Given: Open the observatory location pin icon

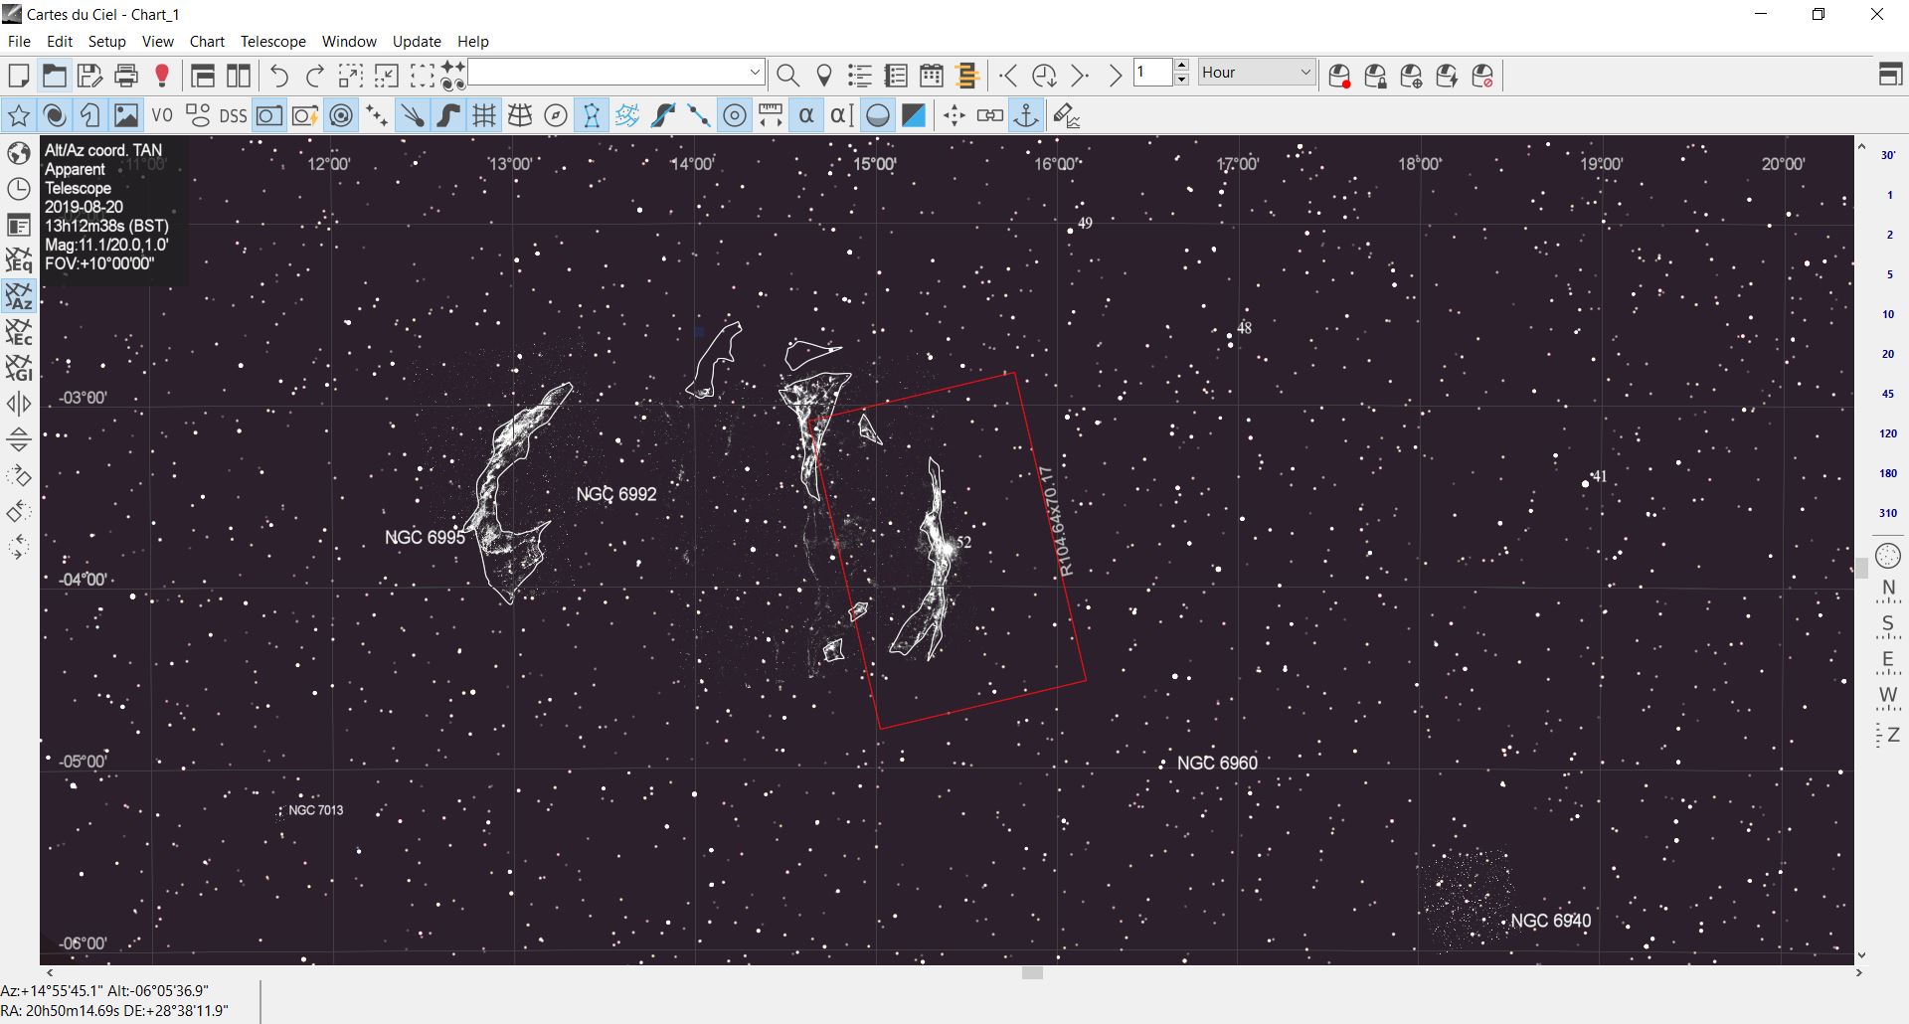Looking at the screenshot, I should coord(823,76).
